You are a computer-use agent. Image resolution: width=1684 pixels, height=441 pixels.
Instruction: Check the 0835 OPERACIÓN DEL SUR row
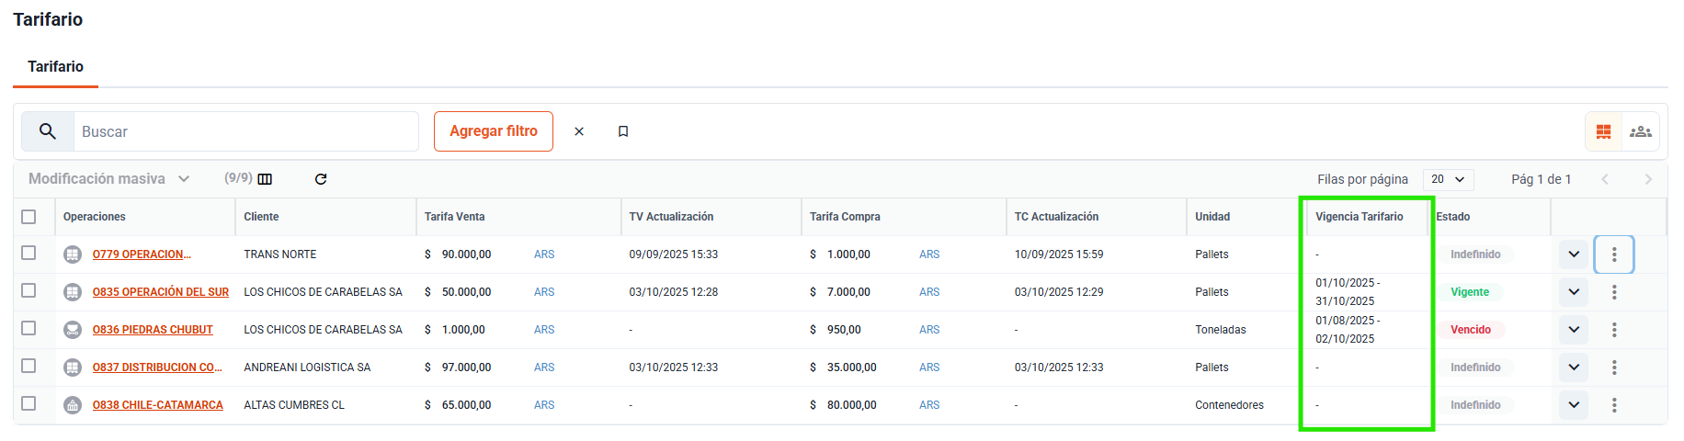[x=28, y=291]
